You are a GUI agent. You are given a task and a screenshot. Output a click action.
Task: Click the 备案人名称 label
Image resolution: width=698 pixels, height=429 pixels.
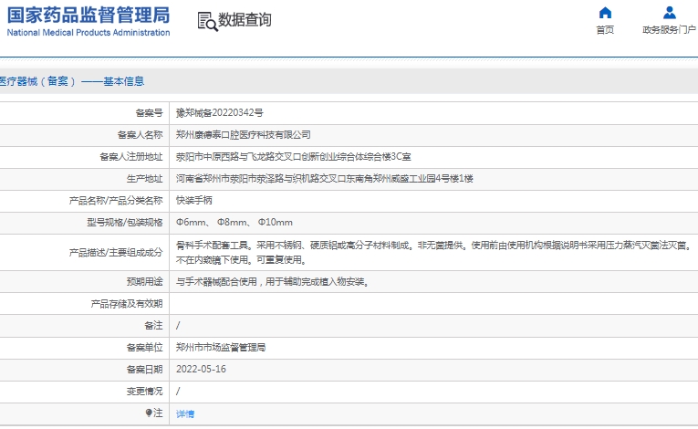141,135
